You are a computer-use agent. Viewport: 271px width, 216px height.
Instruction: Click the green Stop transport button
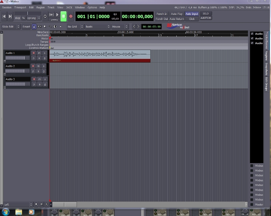[64, 16]
